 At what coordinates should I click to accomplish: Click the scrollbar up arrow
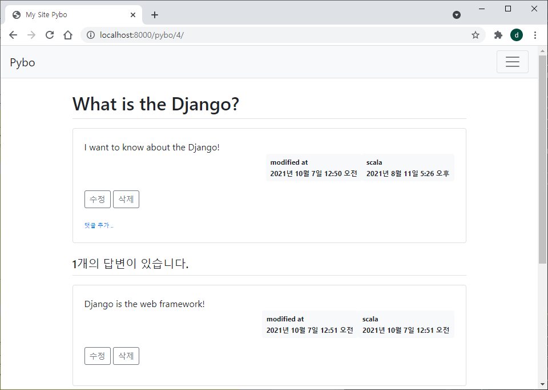[x=542, y=51]
